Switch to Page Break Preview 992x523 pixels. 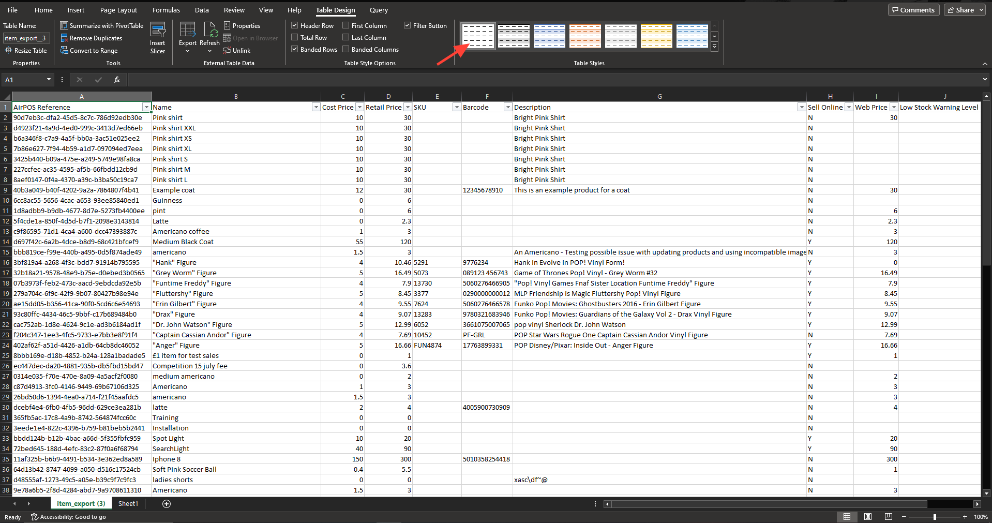pyautogui.click(x=889, y=516)
